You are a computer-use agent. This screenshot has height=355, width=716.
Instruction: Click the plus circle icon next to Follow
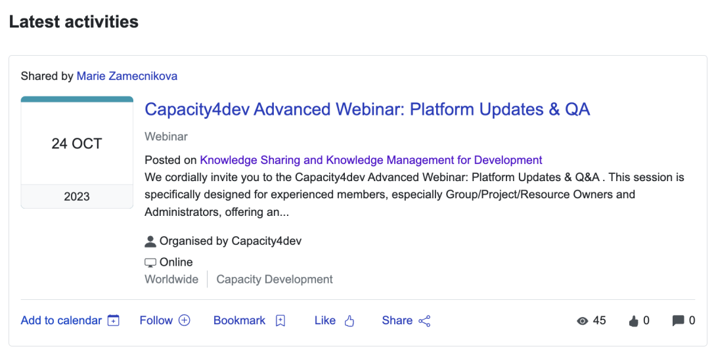click(185, 321)
